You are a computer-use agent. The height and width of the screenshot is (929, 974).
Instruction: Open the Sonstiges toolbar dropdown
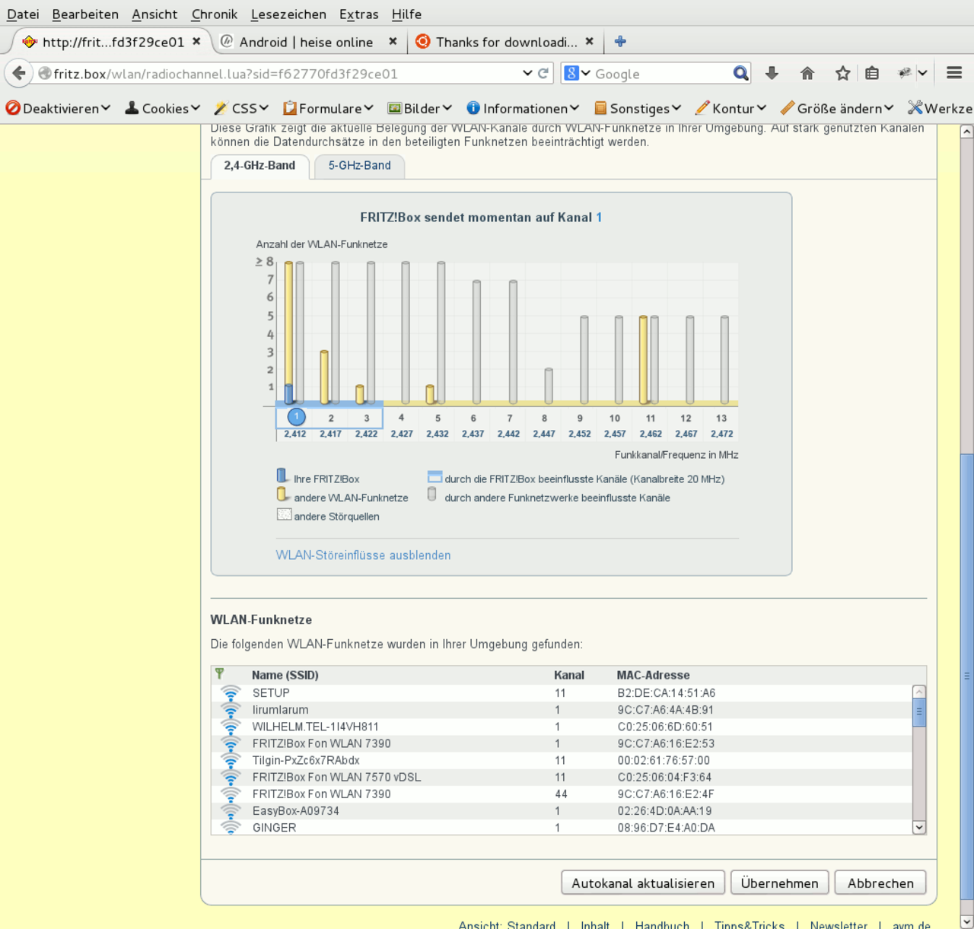(x=638, y=108)
